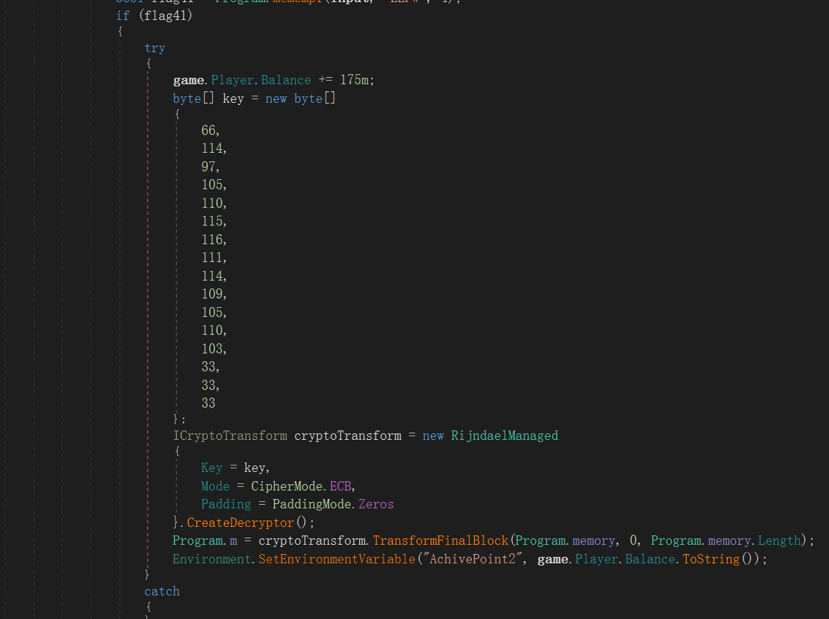
Task: Click 'Length' property at line end
Action: (x=779, y=540)
